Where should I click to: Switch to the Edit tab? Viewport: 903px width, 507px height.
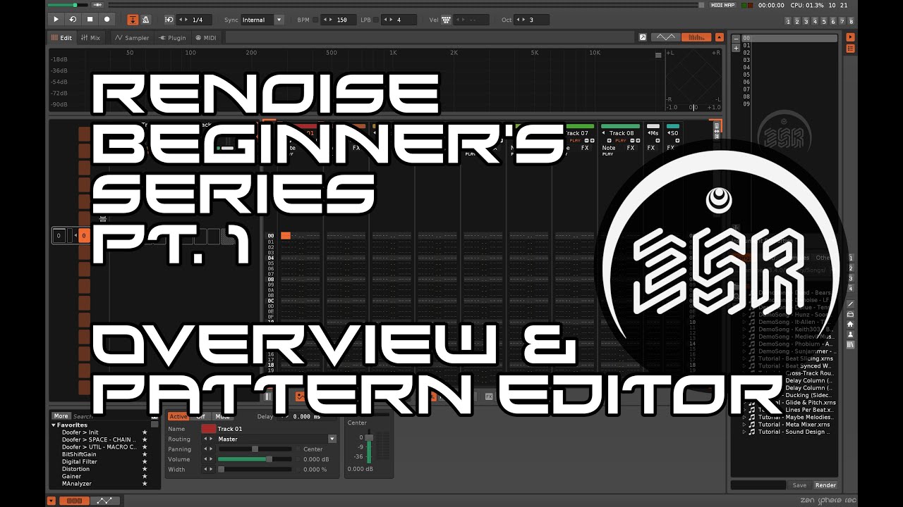[x=61, y=37]
